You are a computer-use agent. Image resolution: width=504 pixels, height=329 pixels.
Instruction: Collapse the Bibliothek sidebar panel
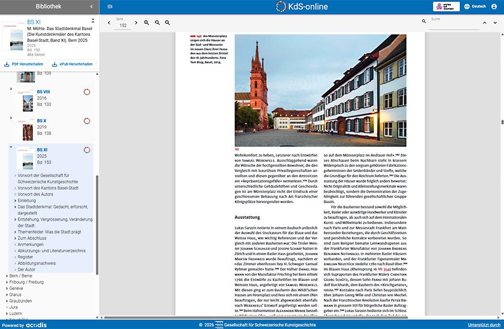click(x=91, y=6)
